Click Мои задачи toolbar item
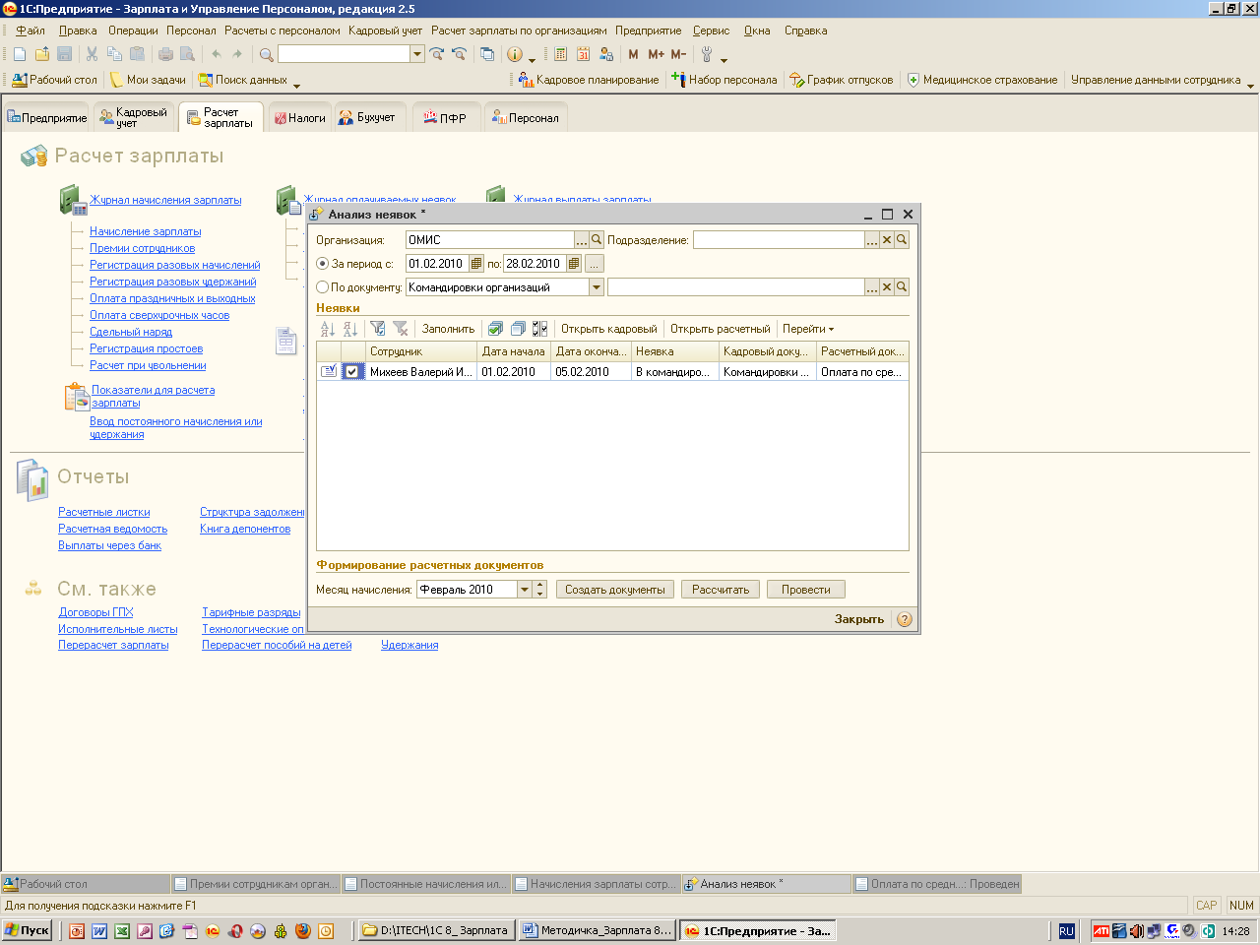 click(148, 80)
